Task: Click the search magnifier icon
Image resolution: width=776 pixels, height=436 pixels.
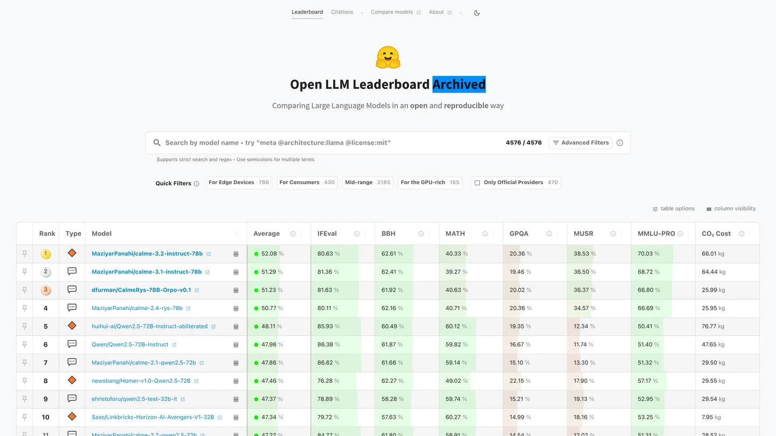Action: pyautogui.click(x=157, y=143)
